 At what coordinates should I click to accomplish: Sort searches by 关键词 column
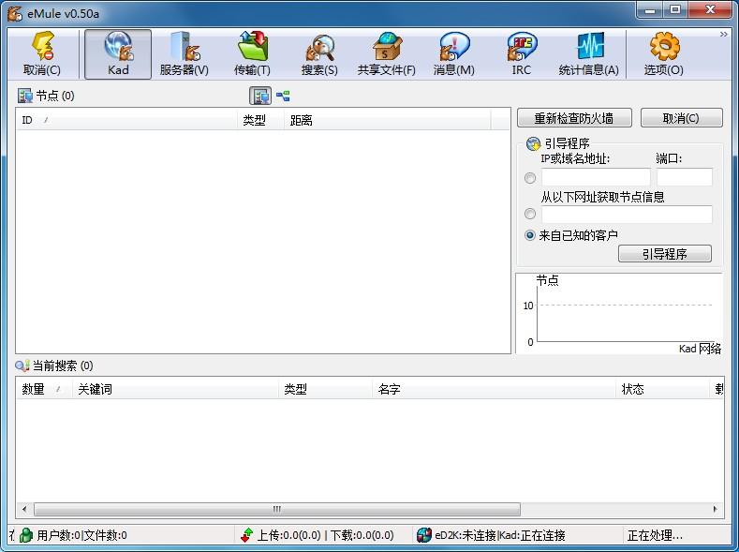coord(175,389)
